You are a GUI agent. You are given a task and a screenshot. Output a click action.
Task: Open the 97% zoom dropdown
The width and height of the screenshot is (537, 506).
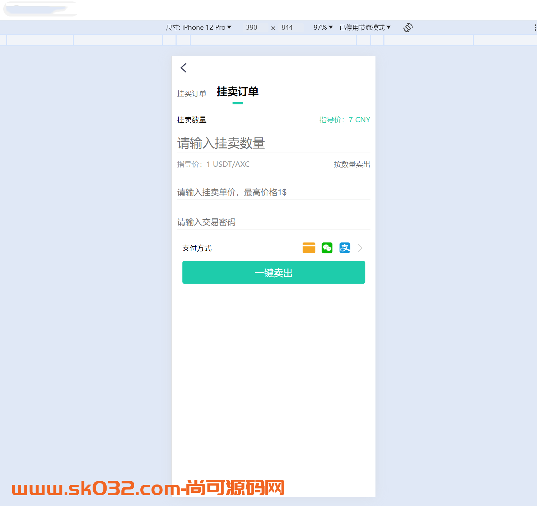click(x=323, y=28)
